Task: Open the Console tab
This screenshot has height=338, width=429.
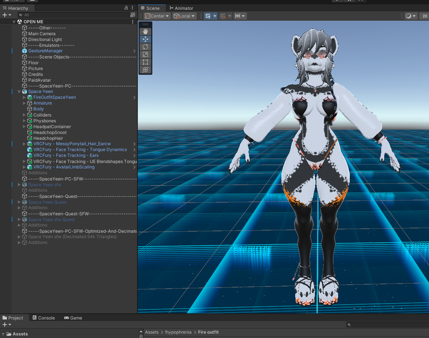Action: tap(43, 318)
